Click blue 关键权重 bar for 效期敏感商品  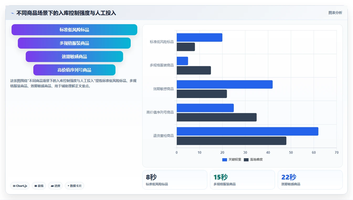point(225,84)
